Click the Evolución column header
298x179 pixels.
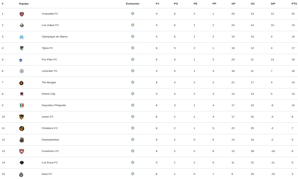click(x=133, y=3)
